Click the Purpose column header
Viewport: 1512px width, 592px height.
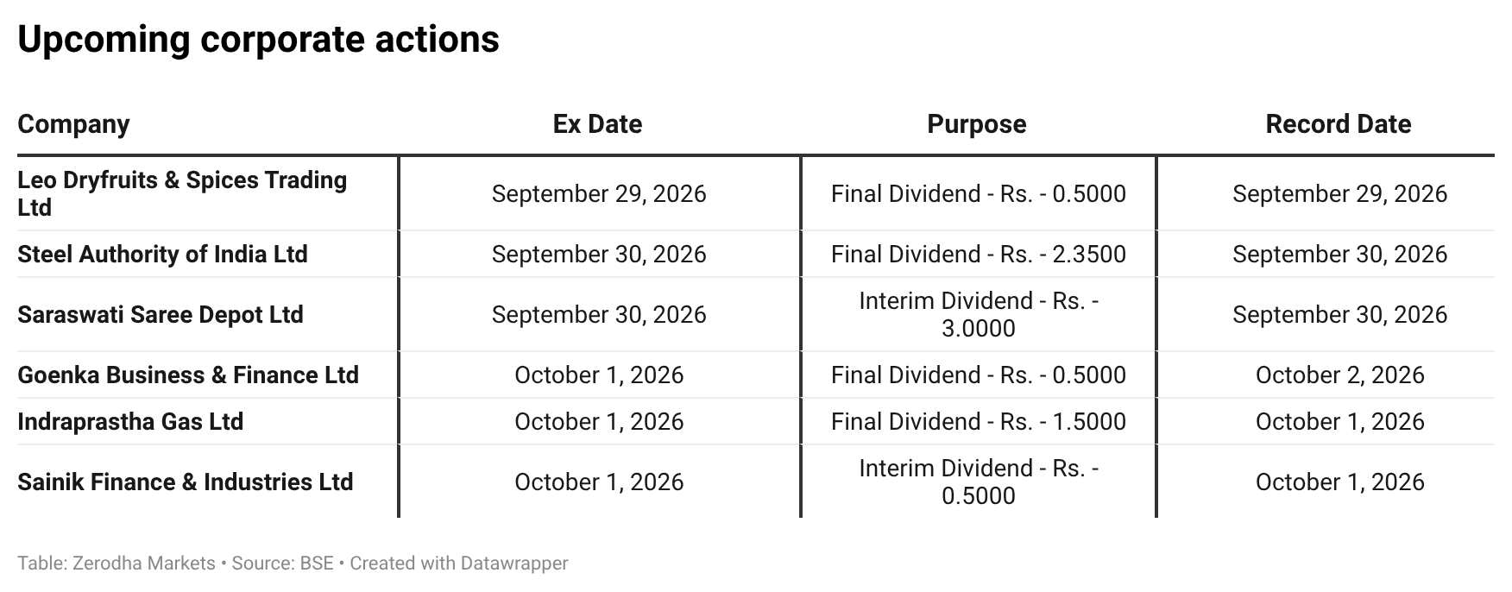pos(976,124)
